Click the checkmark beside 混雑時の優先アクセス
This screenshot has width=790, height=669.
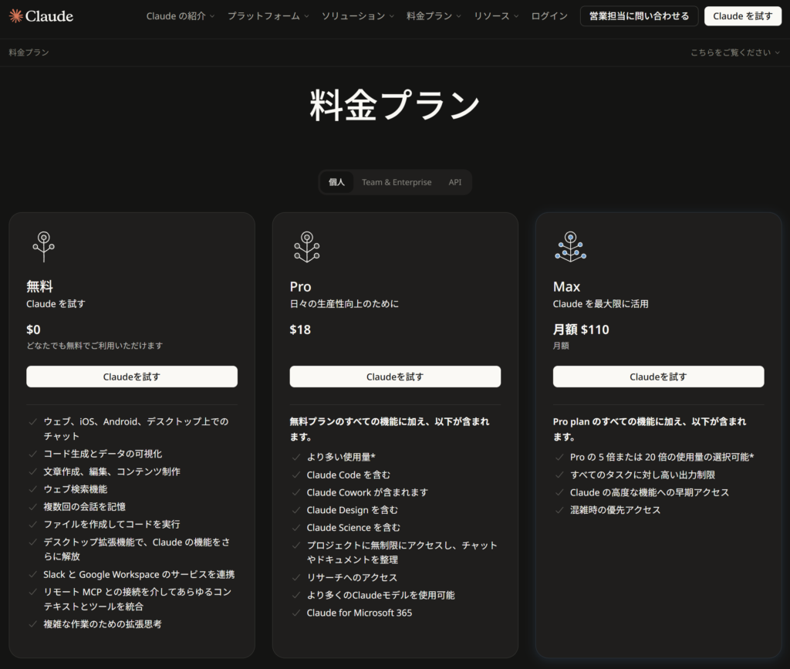pyautogui.click(x=559, y=510)
